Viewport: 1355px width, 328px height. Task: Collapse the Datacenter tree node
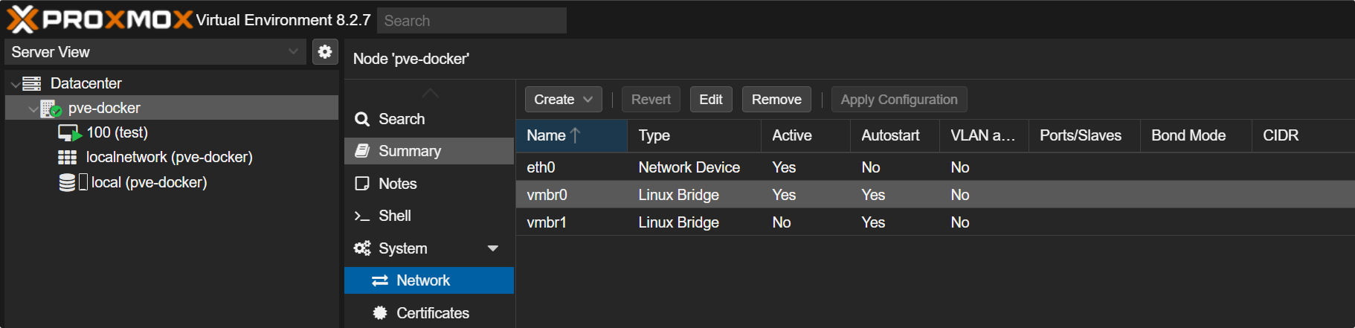pyautogui.click(x=15, y=84)
